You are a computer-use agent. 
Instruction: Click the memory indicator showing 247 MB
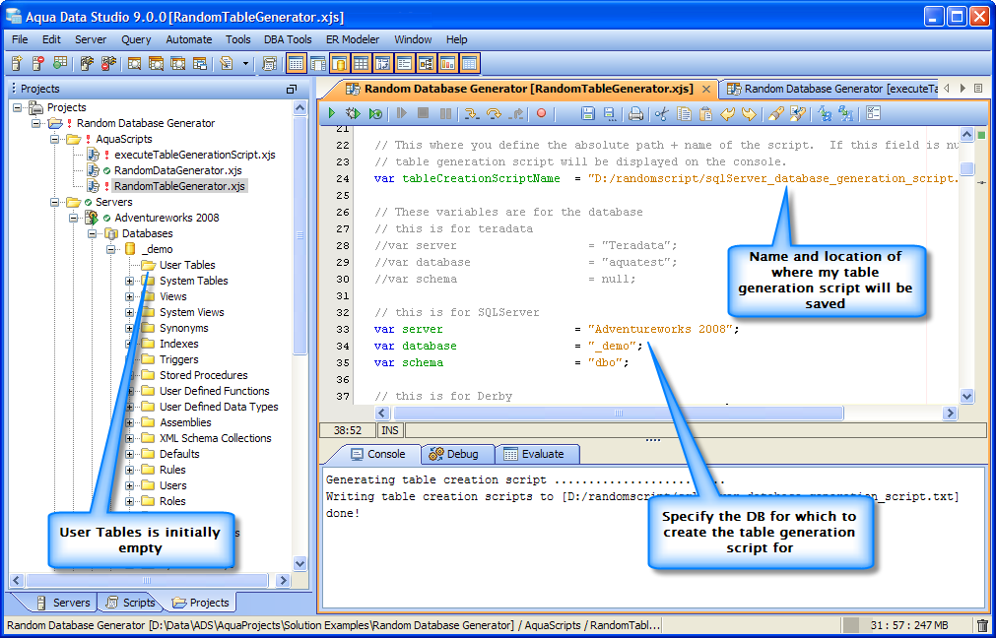click(x=908, y=625)
